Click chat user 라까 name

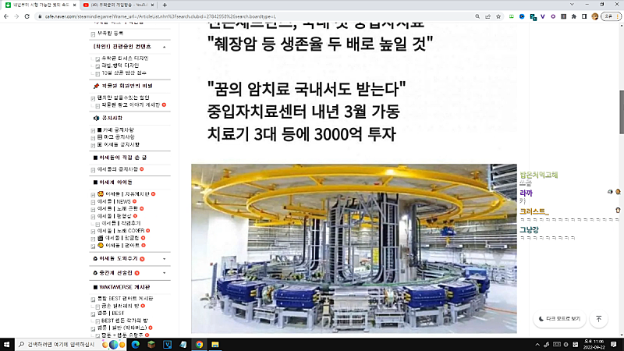pos(526,193)
